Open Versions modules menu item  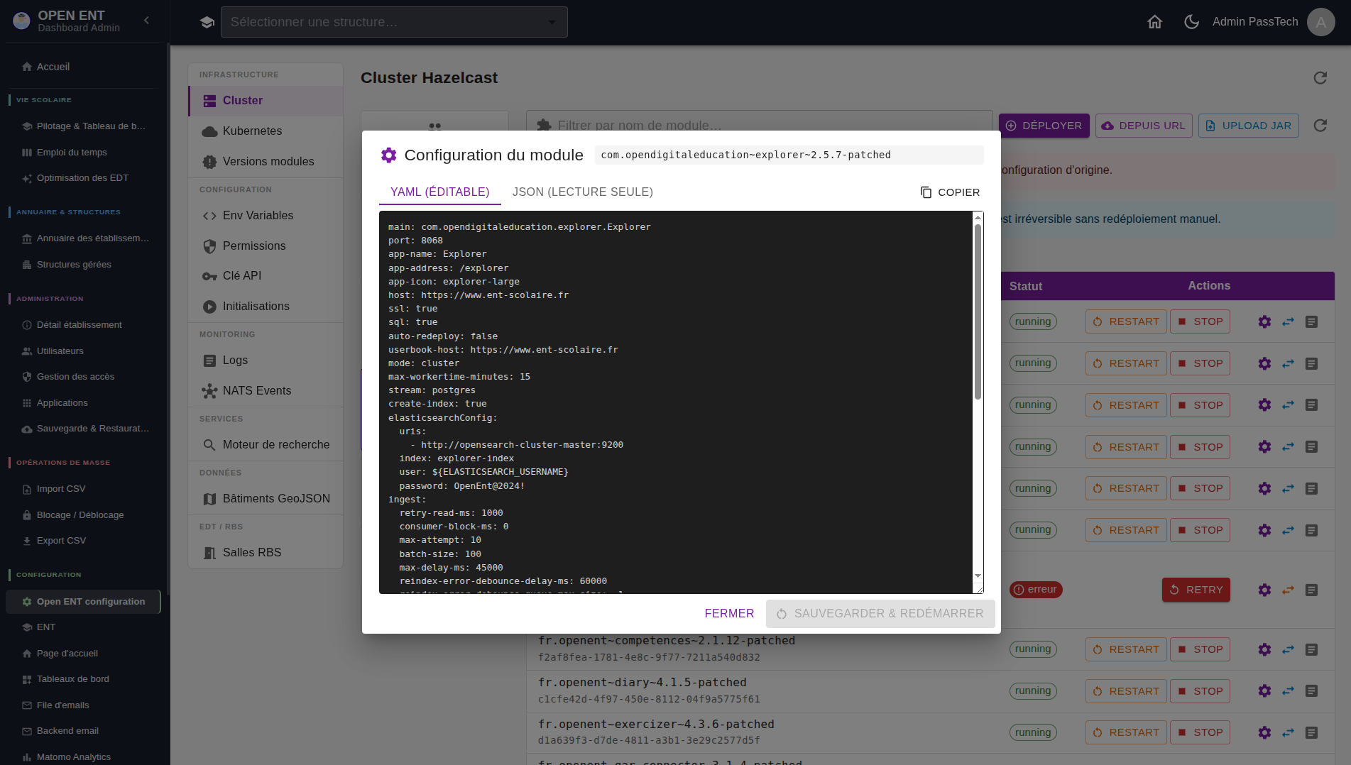[266, 162]
